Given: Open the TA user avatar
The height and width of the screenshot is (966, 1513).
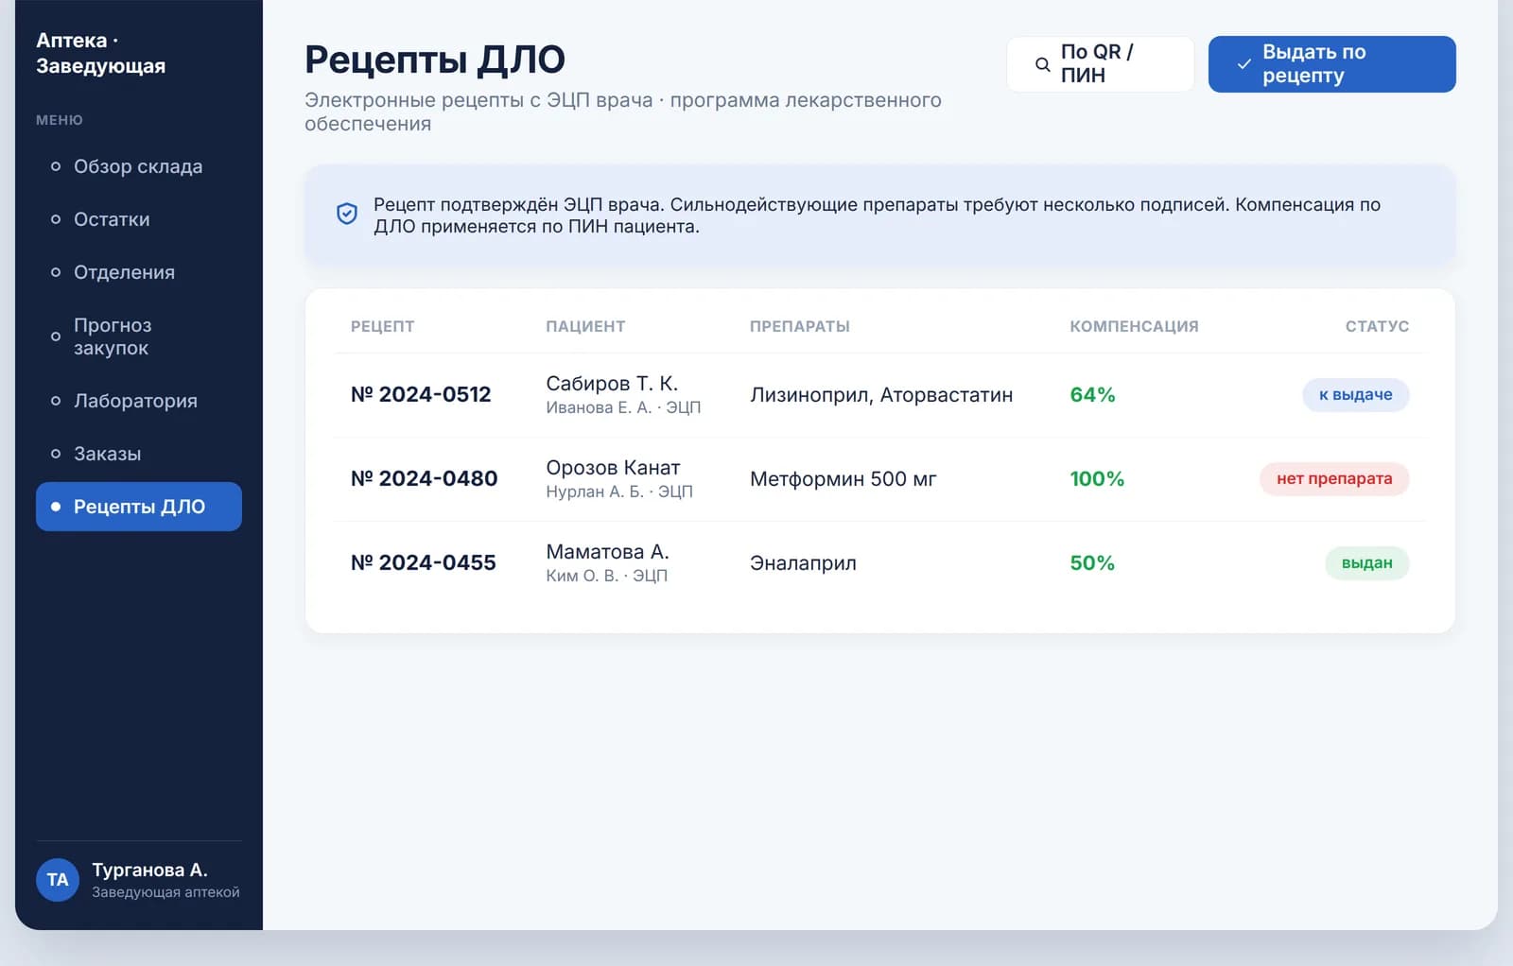Looking at the screenshot, I should pyautogui.click(x=58, y=880).
